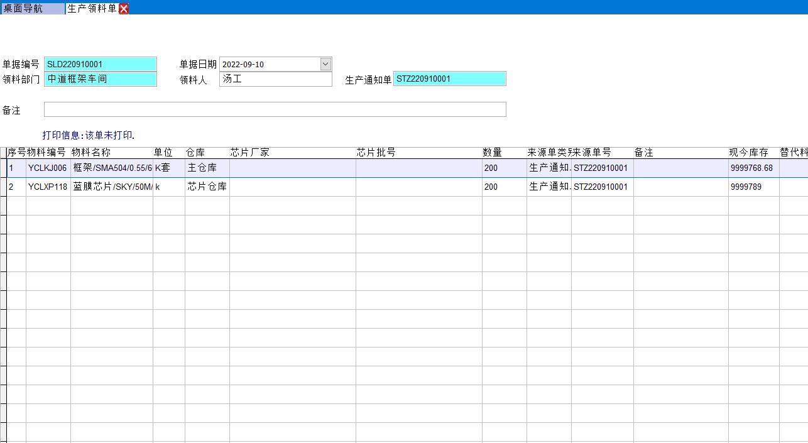This screenshot has height=443, width=808.
Task: Click the 主仓库 warehouse cell
Action: (x=207, y=168)
